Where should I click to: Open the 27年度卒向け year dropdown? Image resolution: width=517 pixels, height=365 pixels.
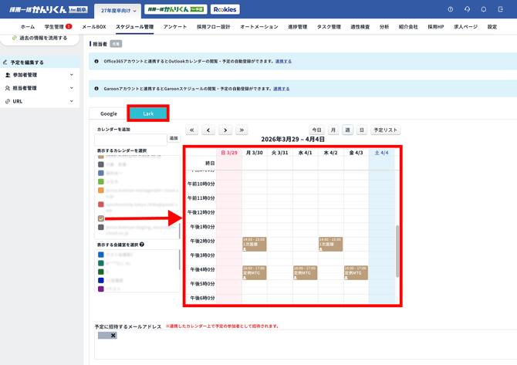coord(118,11)
